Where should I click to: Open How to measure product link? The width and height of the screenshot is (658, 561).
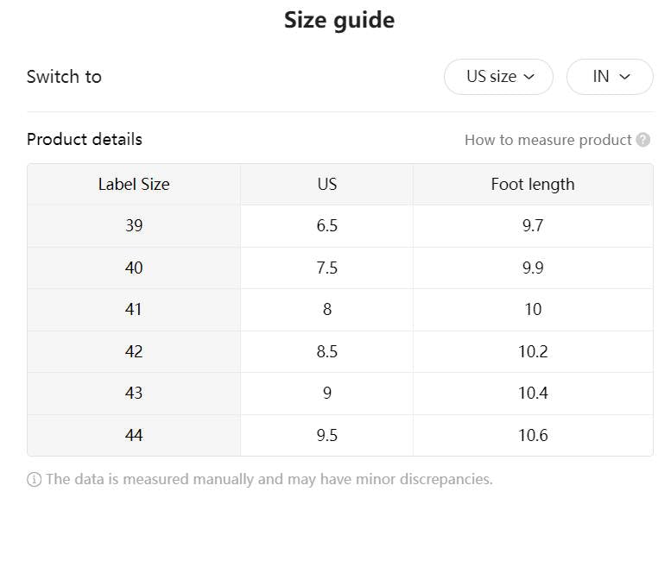point(547,140)
